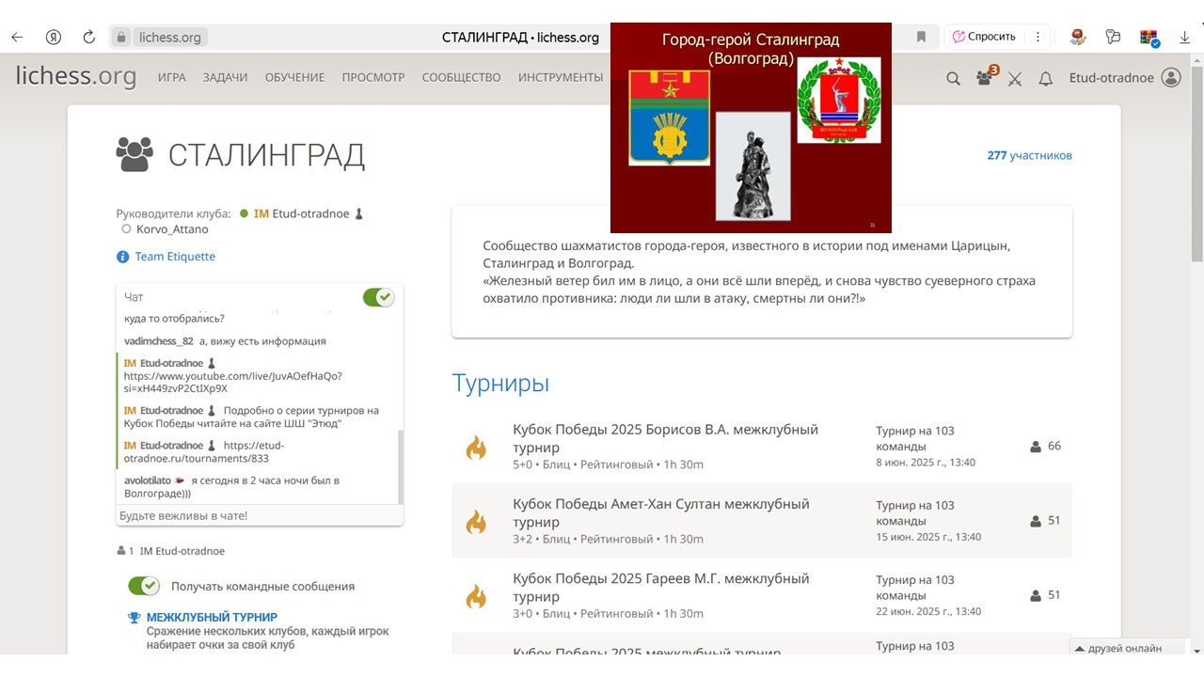The width and height of the screenshot is (1204, 677).
Task: Open the СООБЩЕСТВО menu
Action: point(461,78)
